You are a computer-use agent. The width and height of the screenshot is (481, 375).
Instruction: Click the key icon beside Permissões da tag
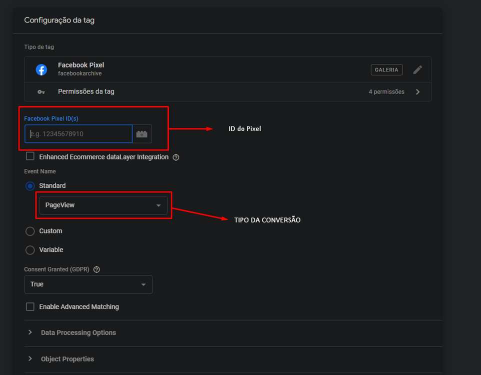(41, 92)
